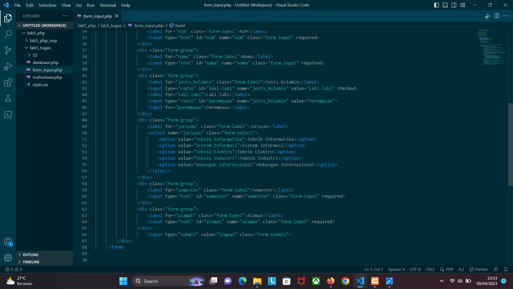
Task: Toggle the primary sidebar visibility
Action: click(437, 5)
